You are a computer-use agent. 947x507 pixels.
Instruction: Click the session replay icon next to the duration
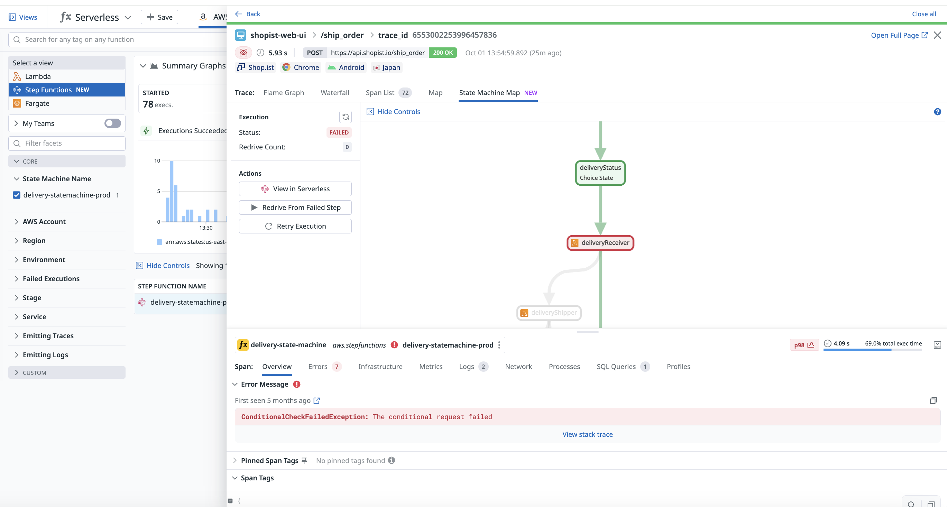[243, 53]
